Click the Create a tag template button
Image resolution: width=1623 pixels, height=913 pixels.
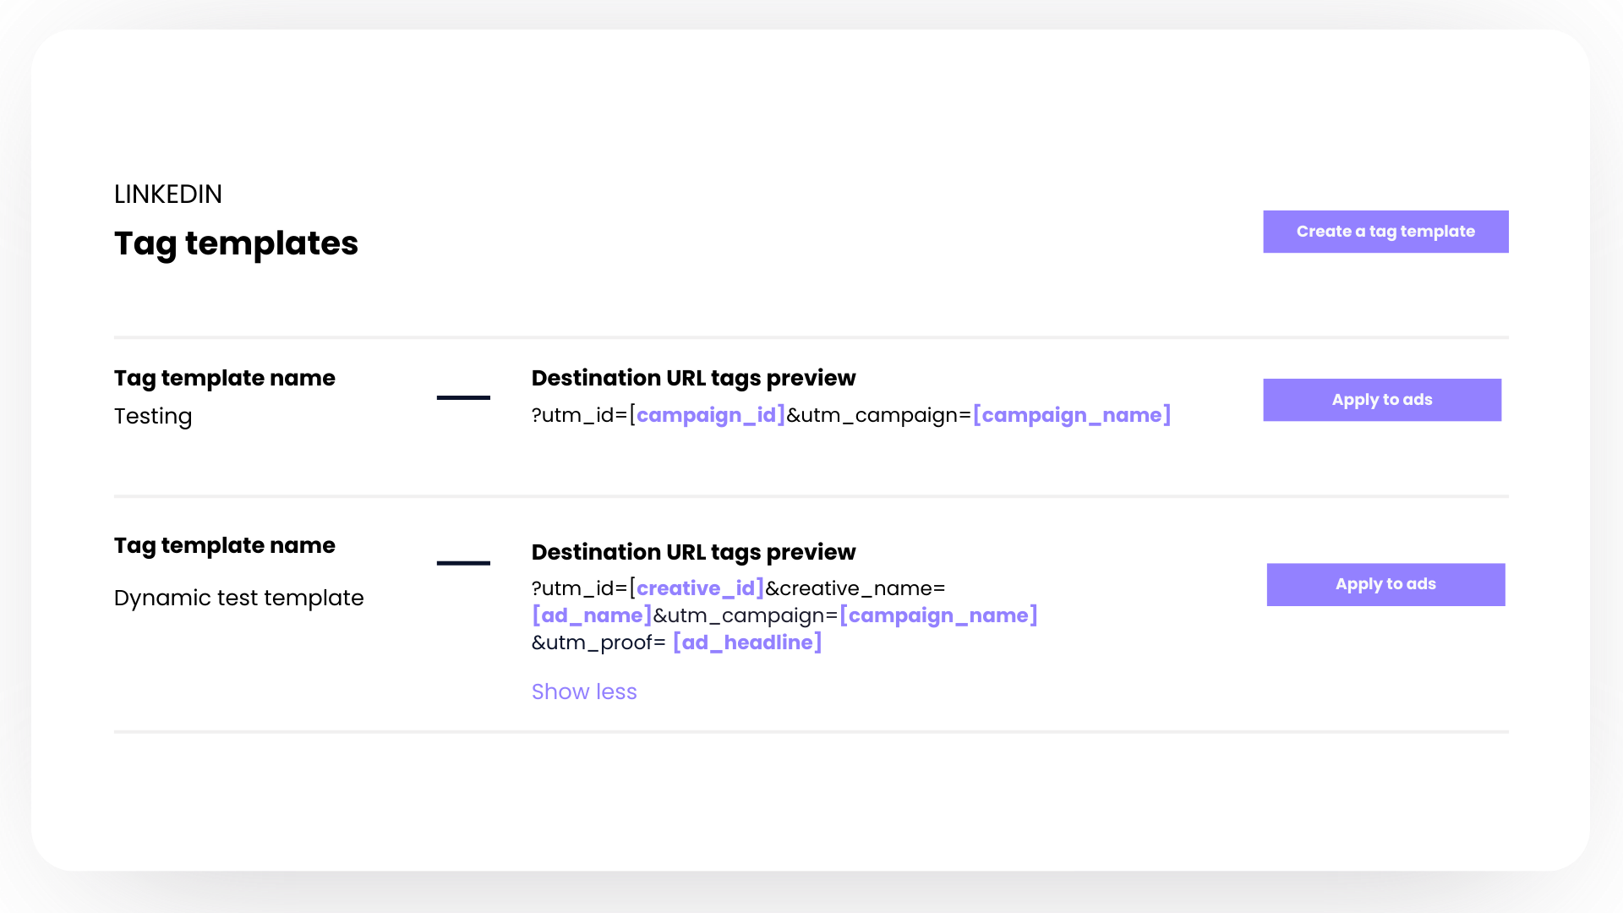point(1385,232)
